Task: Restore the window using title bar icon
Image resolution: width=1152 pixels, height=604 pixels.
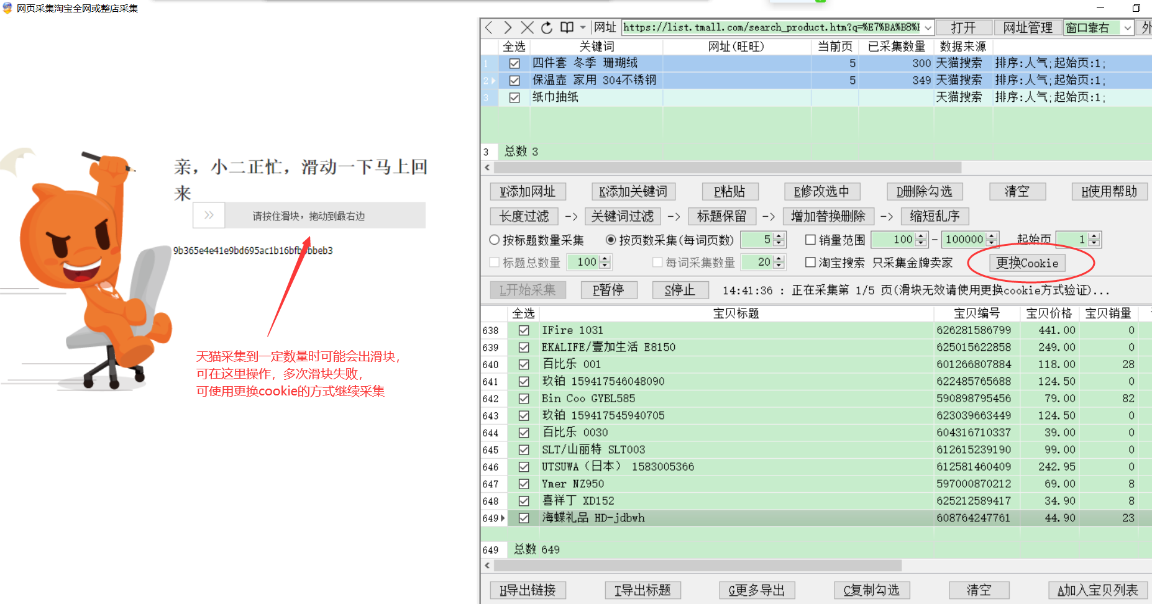Action: (x=1136, y=8)
